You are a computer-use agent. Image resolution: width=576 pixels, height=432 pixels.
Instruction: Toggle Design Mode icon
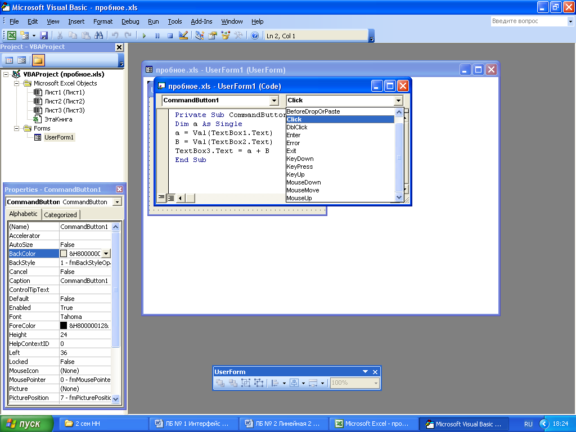tap(183, 35)
